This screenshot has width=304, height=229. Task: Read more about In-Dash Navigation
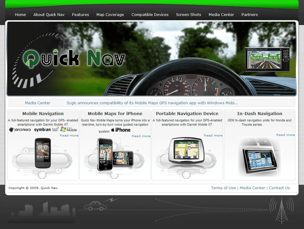coord(285,135)
